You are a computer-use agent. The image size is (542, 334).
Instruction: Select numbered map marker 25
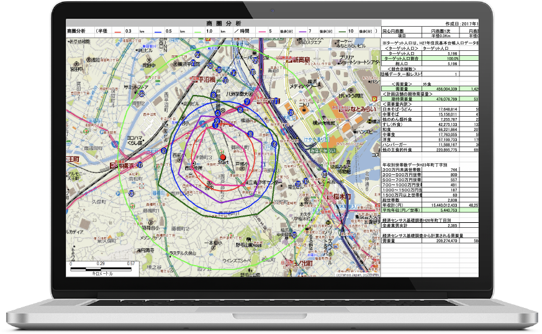[142, 94]
